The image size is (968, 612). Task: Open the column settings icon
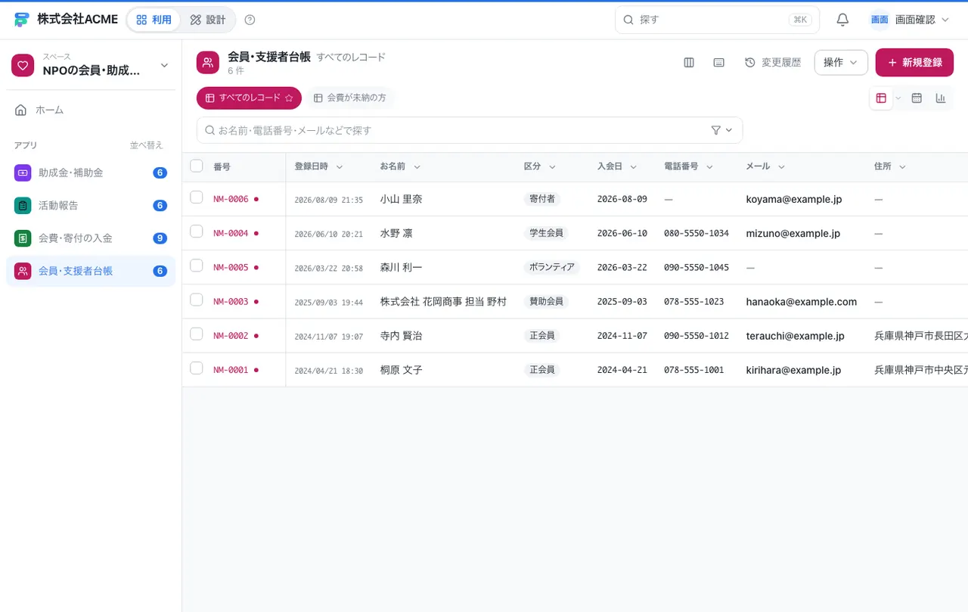pyautogui.click(x=689, y=63)
